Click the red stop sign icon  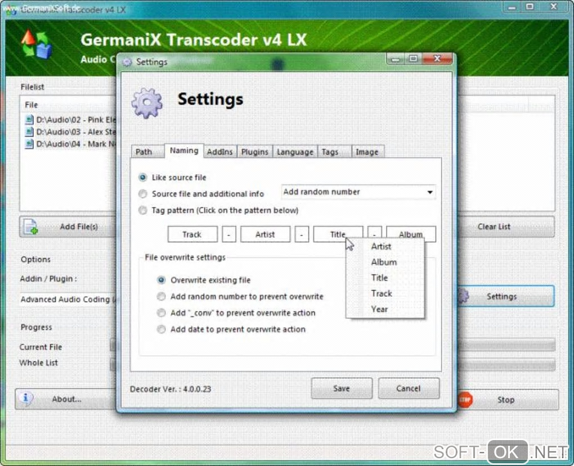pos(465,400)
